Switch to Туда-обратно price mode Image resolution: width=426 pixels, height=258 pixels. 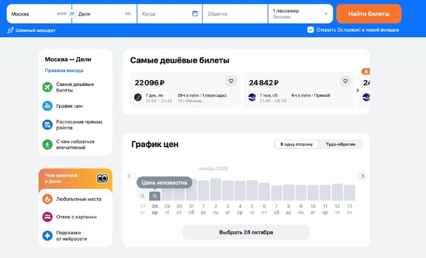click(340, 144)
